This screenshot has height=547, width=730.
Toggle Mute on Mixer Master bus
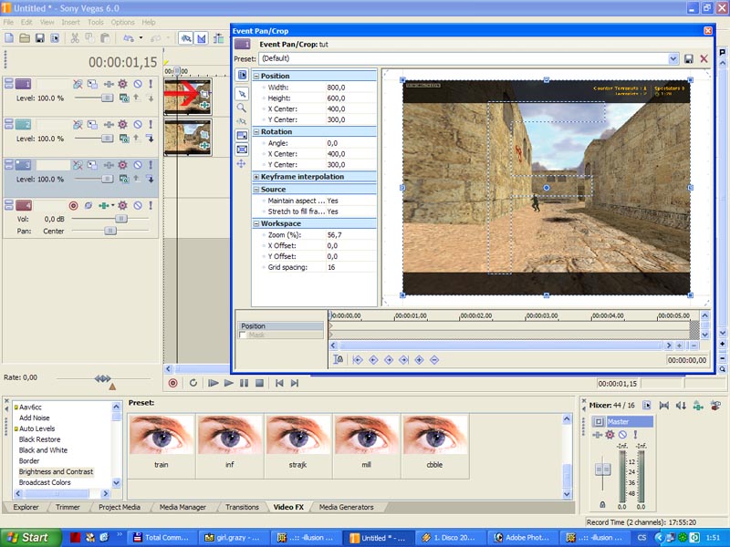tap(622, 435)
